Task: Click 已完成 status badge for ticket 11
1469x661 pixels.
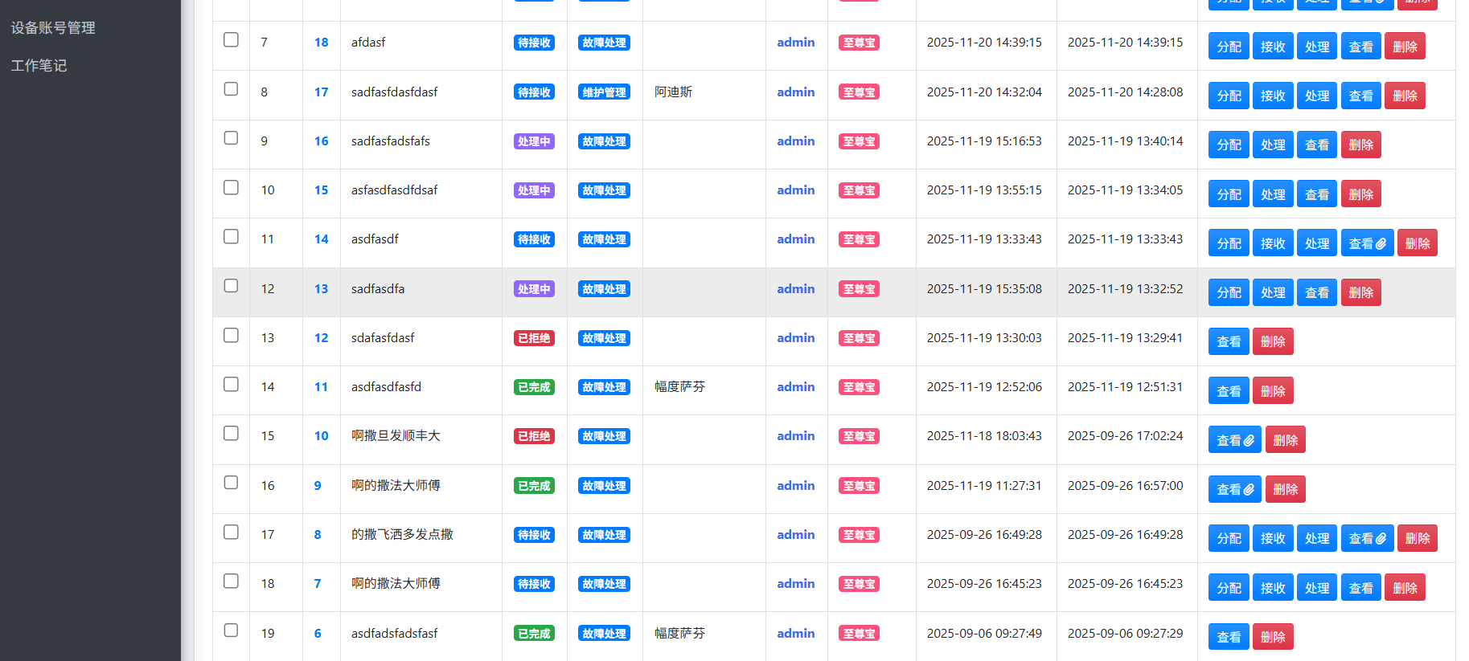Action: coord(534,387)
